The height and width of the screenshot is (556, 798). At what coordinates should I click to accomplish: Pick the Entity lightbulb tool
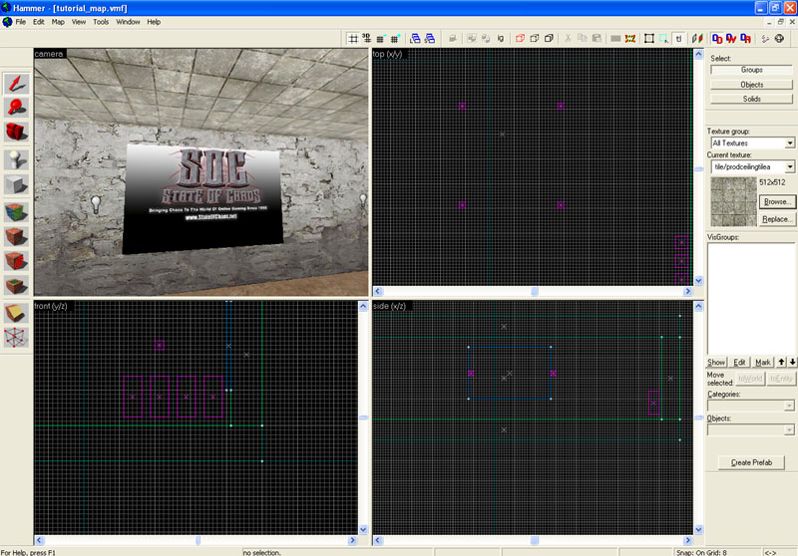coord(17,159)
